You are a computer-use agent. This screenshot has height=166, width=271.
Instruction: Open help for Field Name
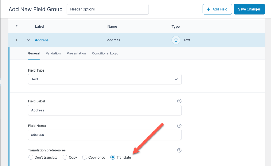point(179,126)
